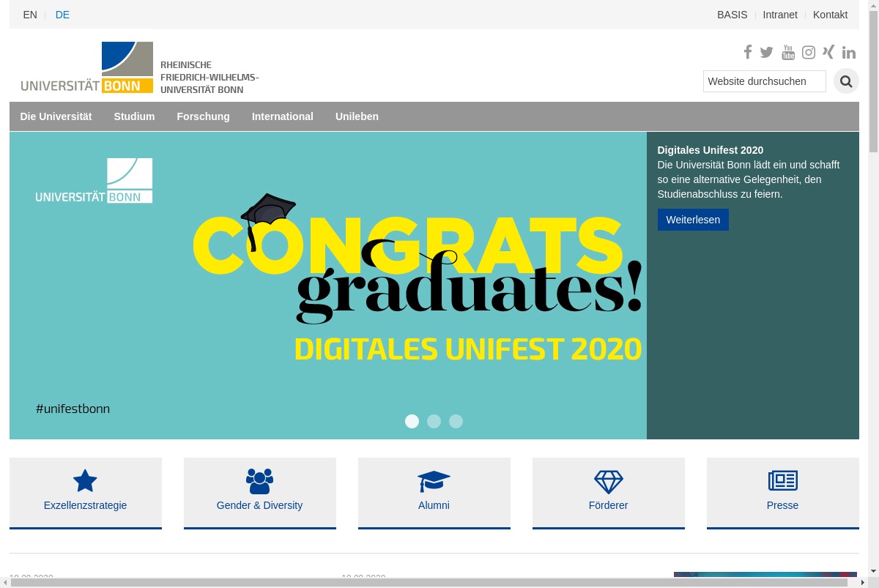Open the Exzellenzstrategie link
The width and height of the screenshot is (879, 588).
[85, 505]
